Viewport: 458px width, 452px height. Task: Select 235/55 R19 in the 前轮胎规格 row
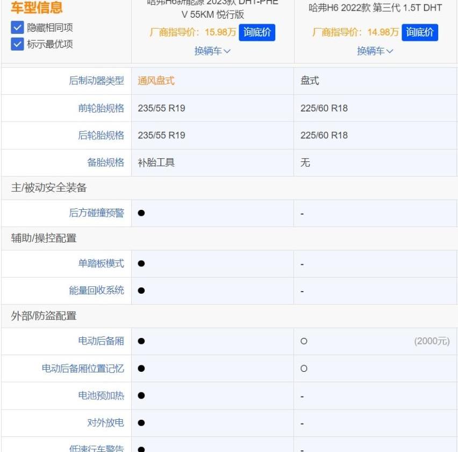161,108
